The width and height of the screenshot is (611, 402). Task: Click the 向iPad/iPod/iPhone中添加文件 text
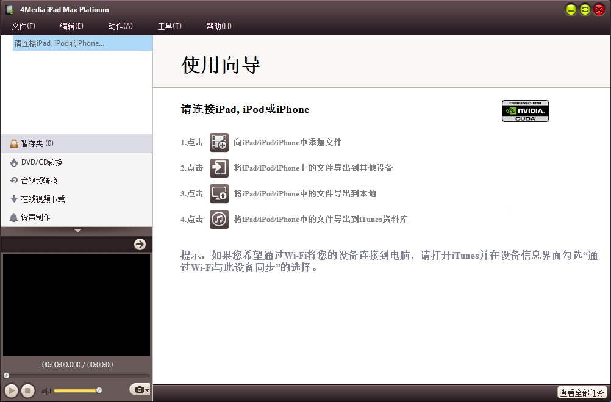(x=288, y=142)
